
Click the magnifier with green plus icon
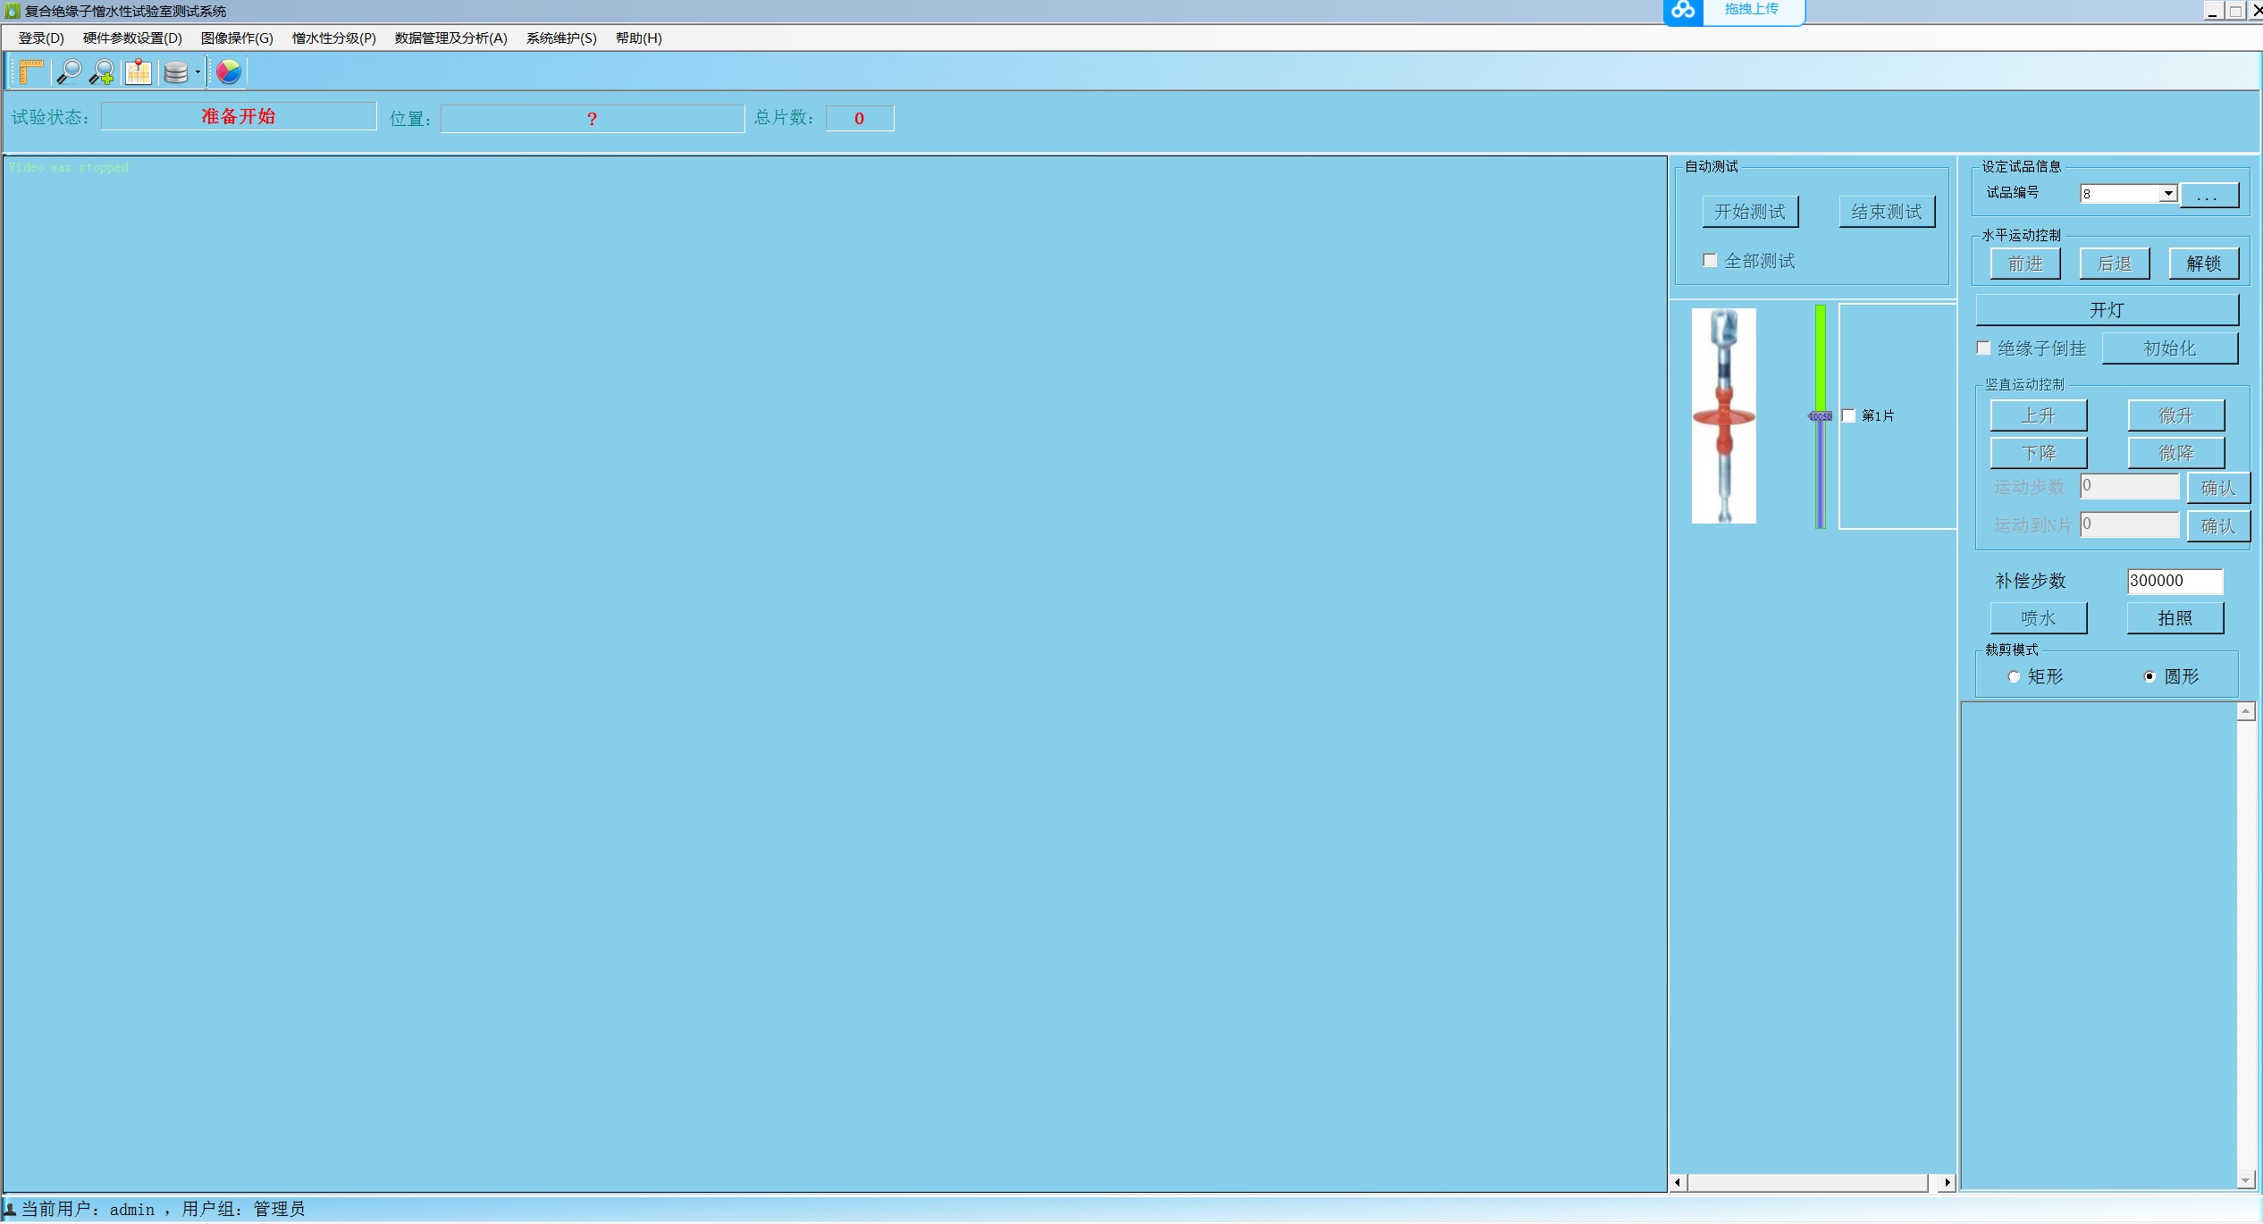(102, 71)
